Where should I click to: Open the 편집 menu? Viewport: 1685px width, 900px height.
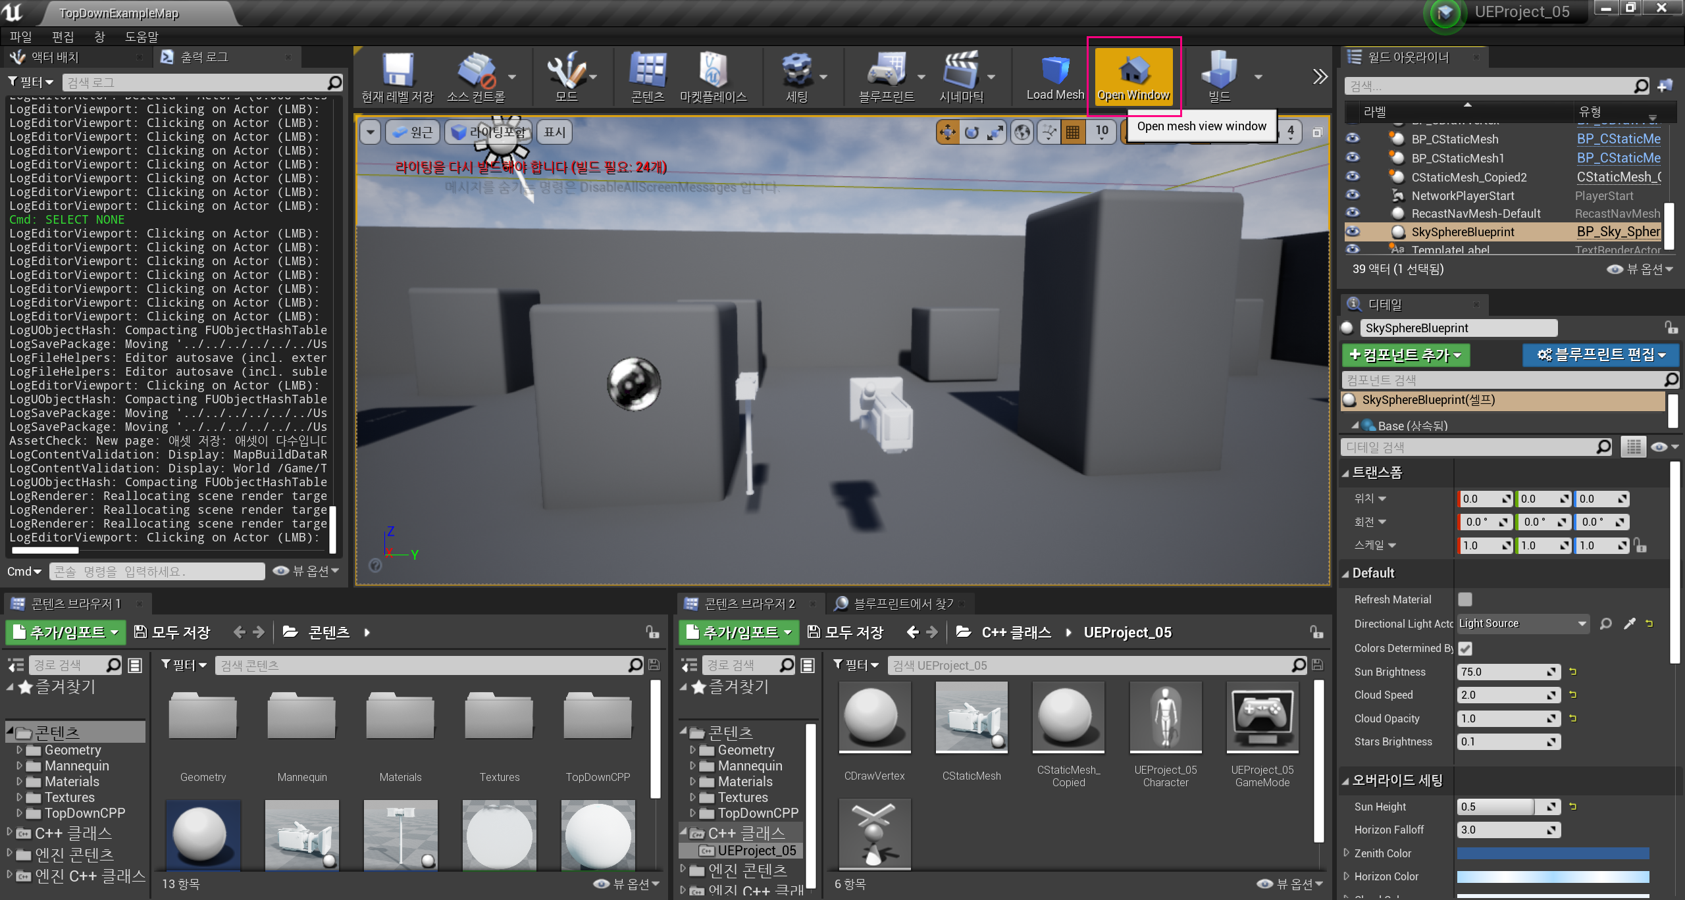coord(63,37)
